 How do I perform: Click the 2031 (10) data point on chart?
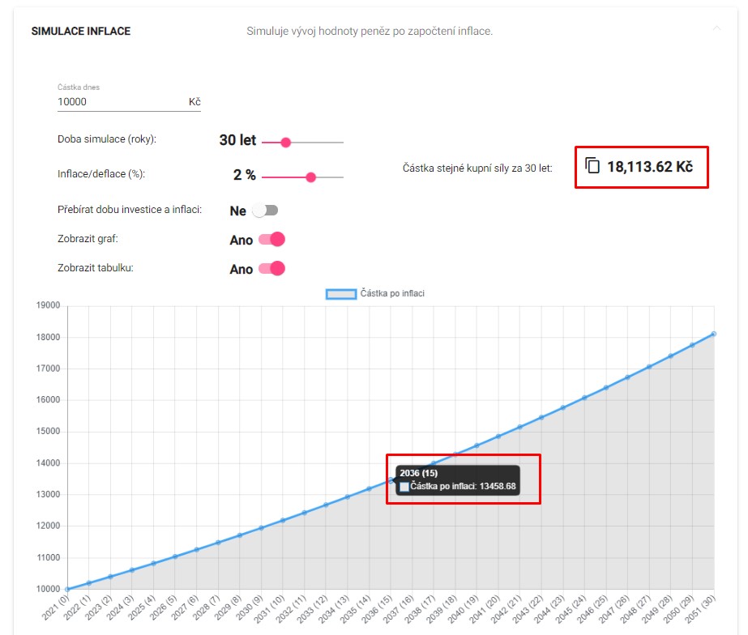pos(283,520)
